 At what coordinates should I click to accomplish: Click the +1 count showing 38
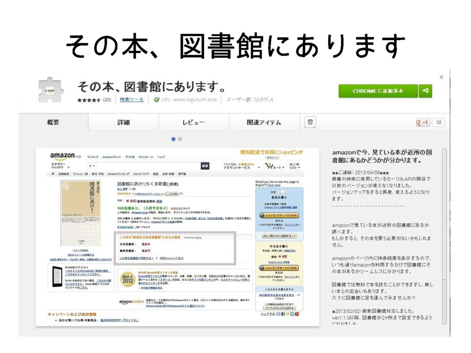pyautogui.click(x=438, y=122)
